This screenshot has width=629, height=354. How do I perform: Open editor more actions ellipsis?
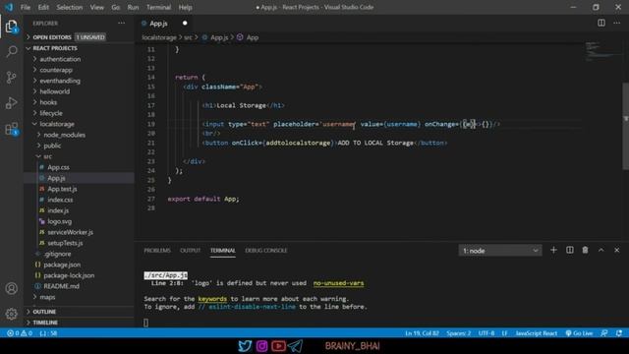(616, 23)
